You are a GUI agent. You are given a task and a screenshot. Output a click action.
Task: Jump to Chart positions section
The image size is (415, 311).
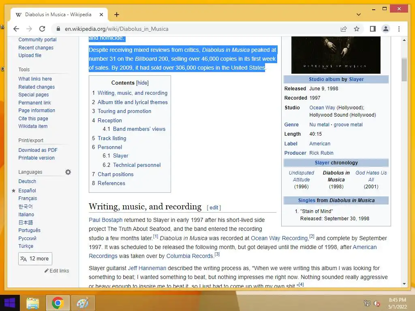(x=116, y=174)
